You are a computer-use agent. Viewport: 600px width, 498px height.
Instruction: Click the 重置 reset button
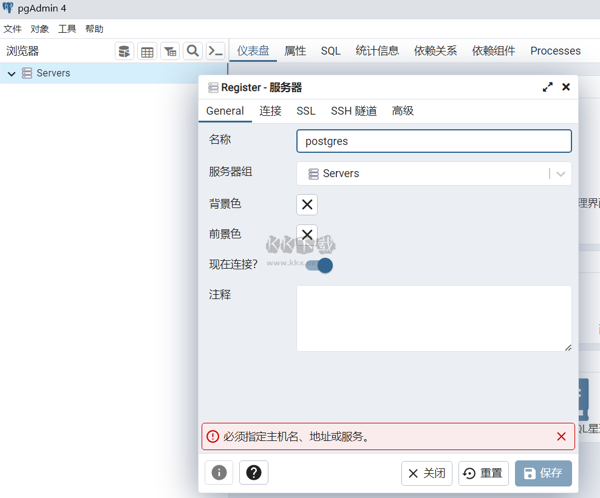pos(483,473)
